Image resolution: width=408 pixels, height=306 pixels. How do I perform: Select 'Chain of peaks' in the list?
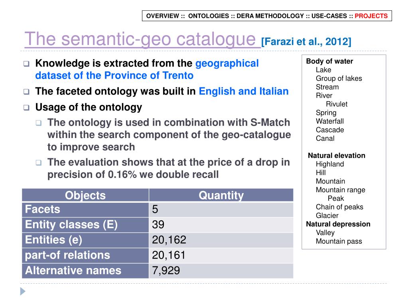(339, 207)
